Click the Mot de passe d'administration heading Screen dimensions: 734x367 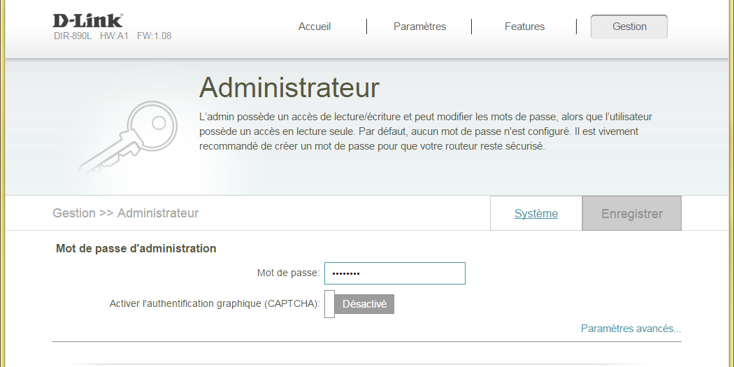136,248
